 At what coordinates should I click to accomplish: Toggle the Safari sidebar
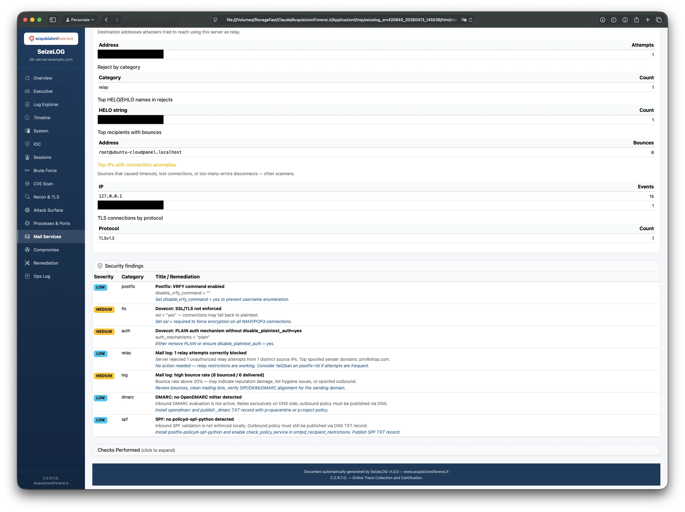click(x=53, y=19)
